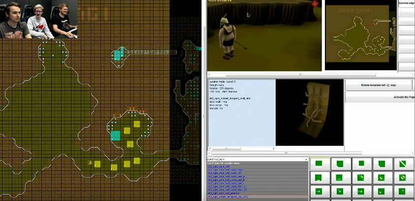Image resolution: width=415 pixels, height=201 pixels.
Task: Select the diagonal cyan dot-and-line template
Action: coord(341,191)
